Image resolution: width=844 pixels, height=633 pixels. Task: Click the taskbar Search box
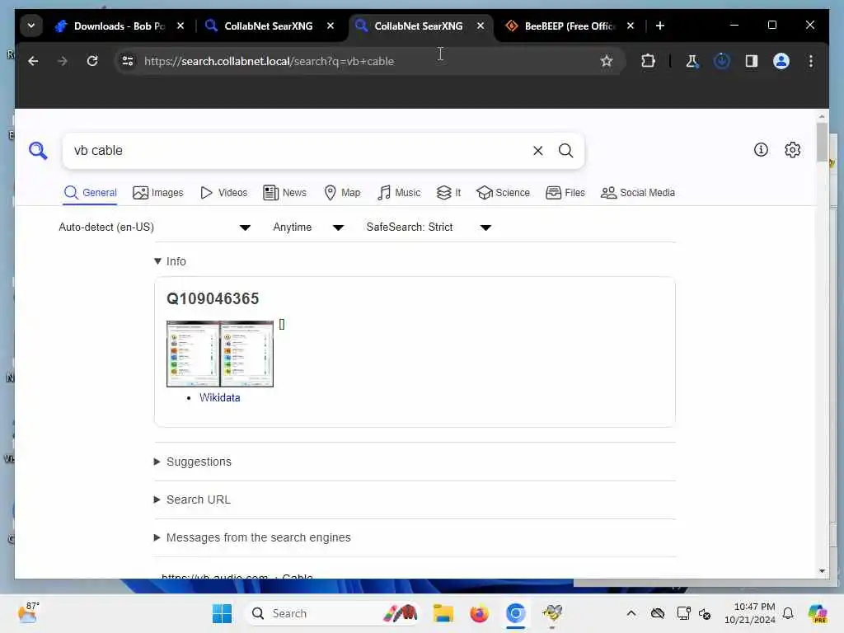(333, 613)
